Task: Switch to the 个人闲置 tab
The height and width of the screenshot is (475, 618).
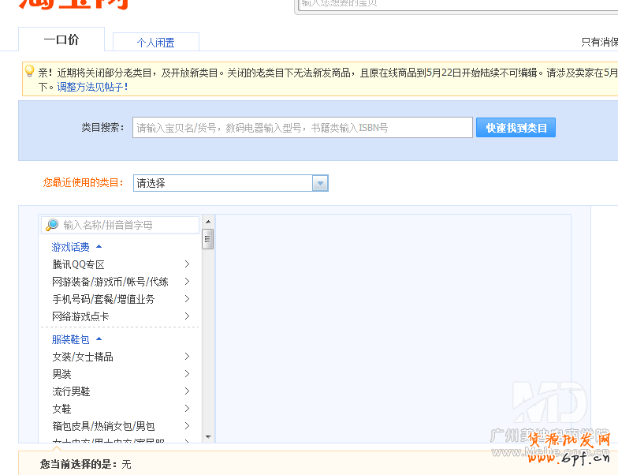Action: pos(155,43)
